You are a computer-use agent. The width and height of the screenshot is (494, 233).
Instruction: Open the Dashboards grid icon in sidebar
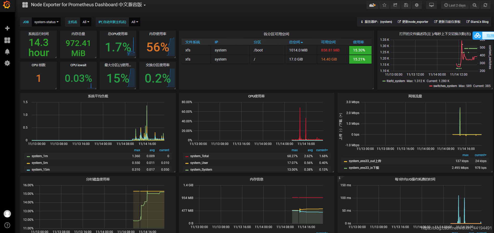[x=7, y=40]
